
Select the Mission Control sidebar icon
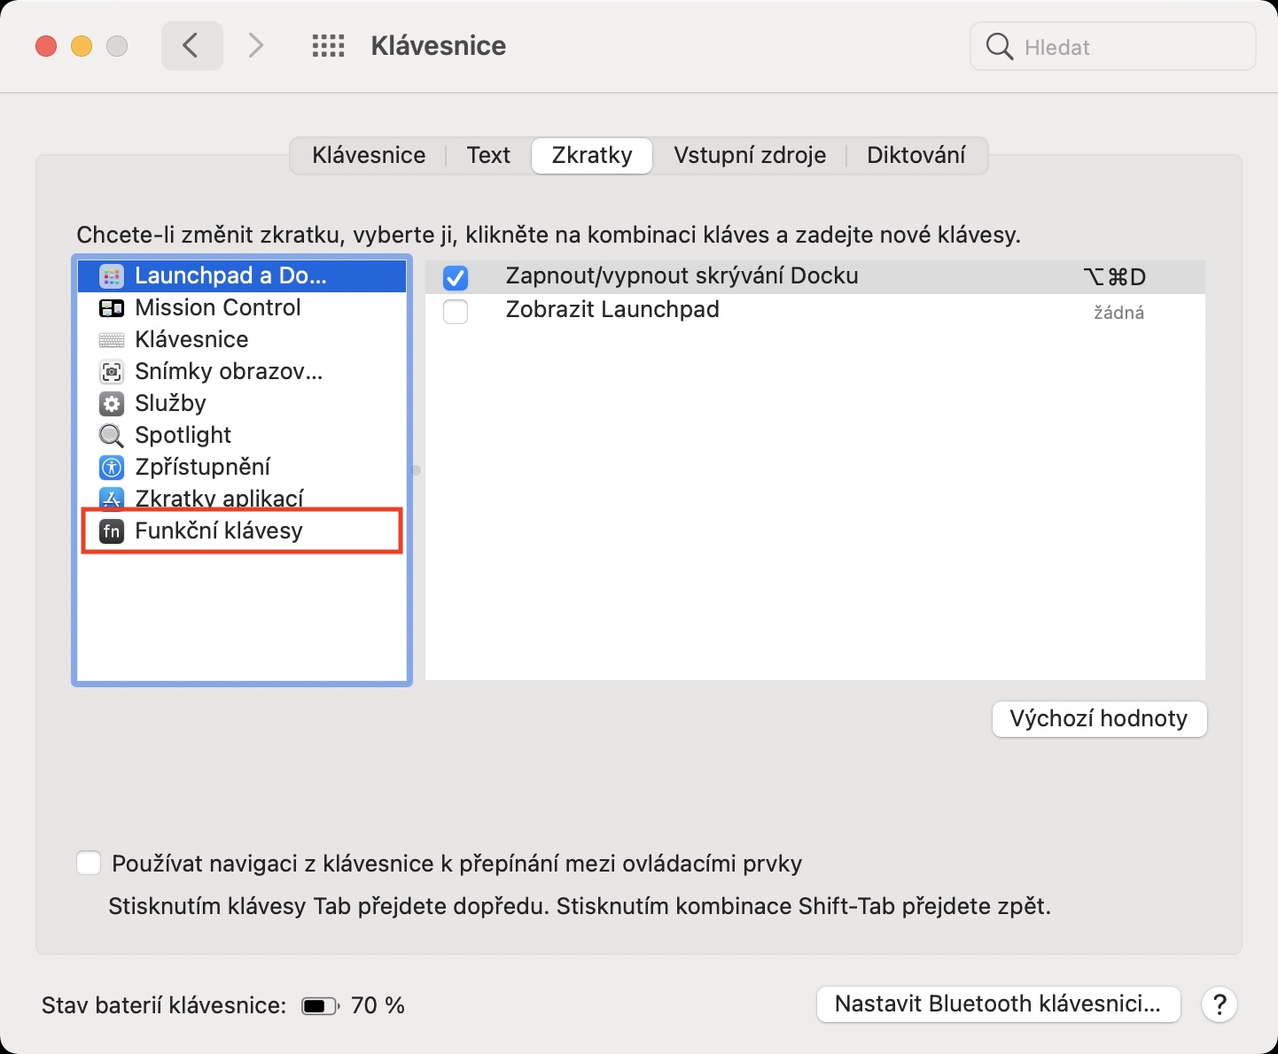tap(111, 308)
